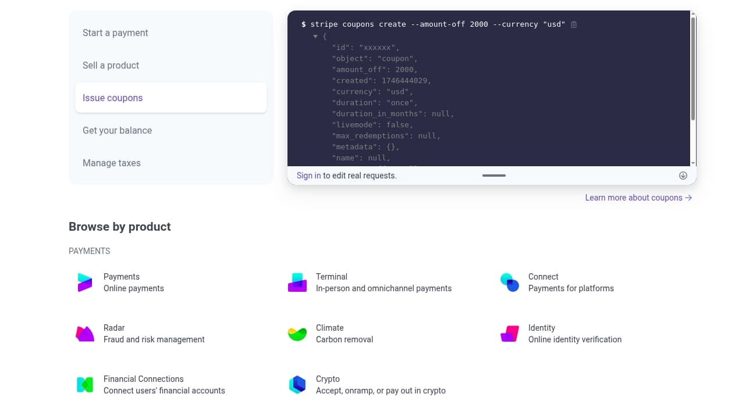
Task: Click the Identity product icon
Action: [x=510, y=334]
